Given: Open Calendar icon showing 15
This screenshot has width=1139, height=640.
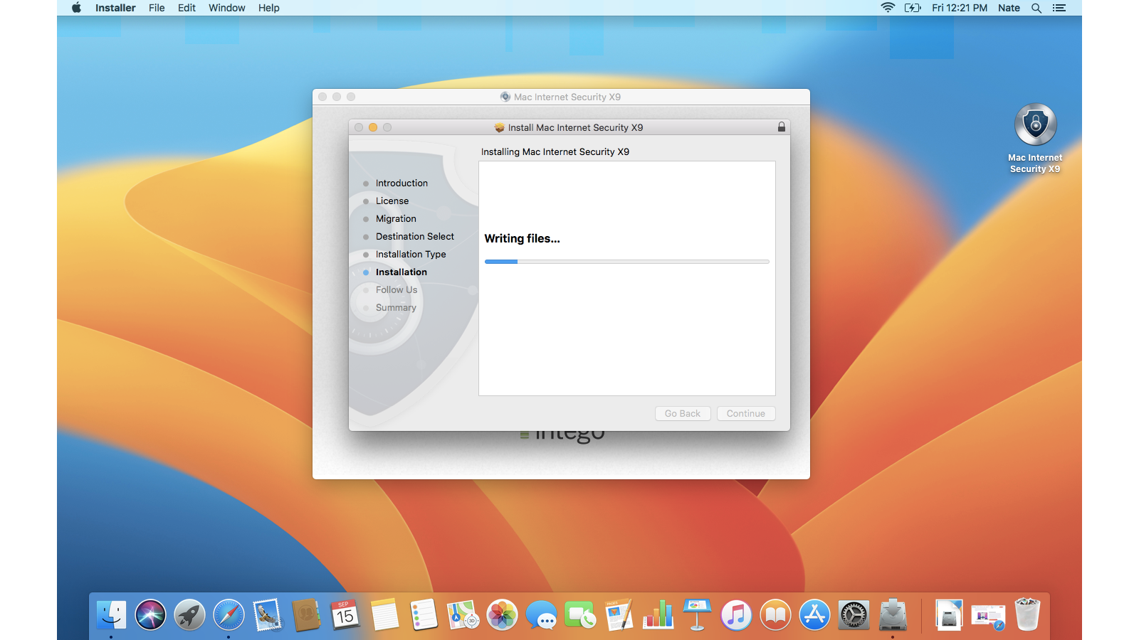Looking at the screenshot, I should click(x=345, y=615).
